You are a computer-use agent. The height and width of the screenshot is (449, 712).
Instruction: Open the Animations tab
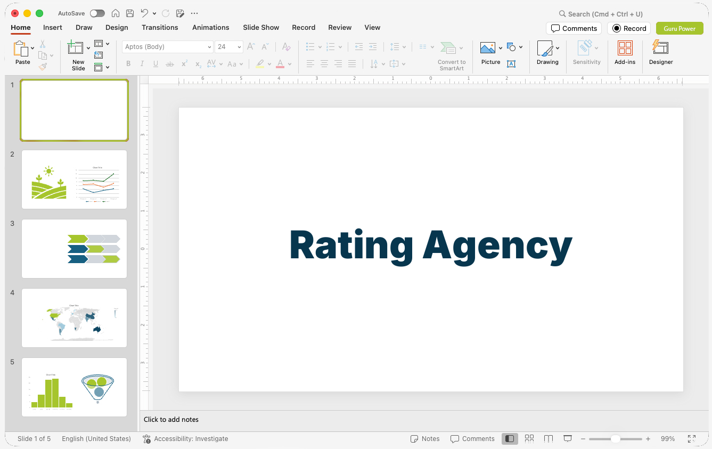coord(211,27)
